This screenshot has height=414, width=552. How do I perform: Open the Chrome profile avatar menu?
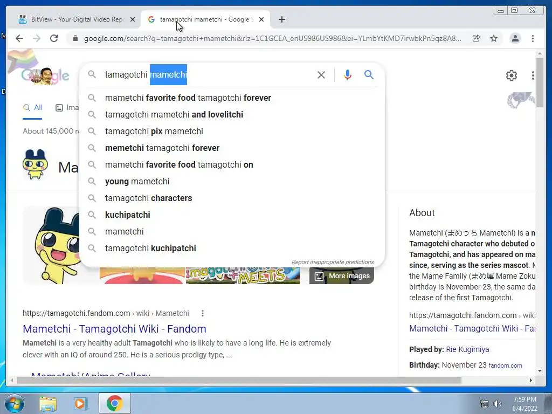coord(515,38)
